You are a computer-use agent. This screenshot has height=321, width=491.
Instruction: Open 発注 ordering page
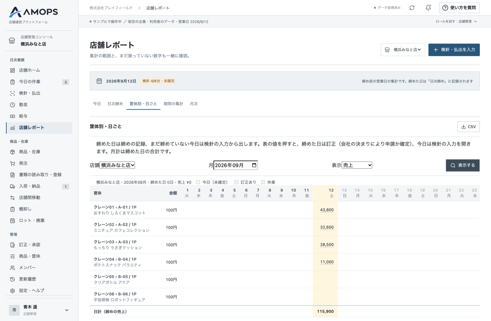coord(39,163)
